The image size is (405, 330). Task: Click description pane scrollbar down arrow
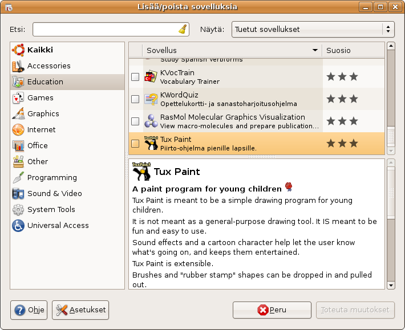click(x=391, y=286)
